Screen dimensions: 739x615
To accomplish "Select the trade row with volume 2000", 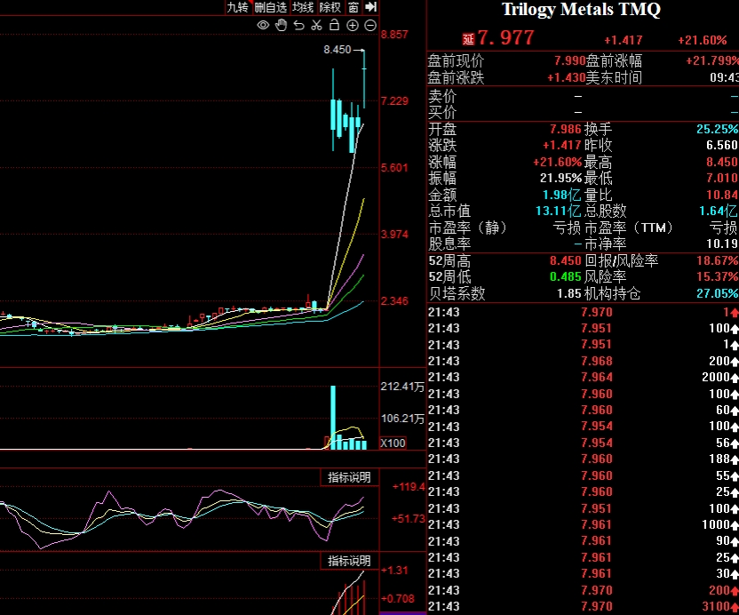I will tap(583, 378).
